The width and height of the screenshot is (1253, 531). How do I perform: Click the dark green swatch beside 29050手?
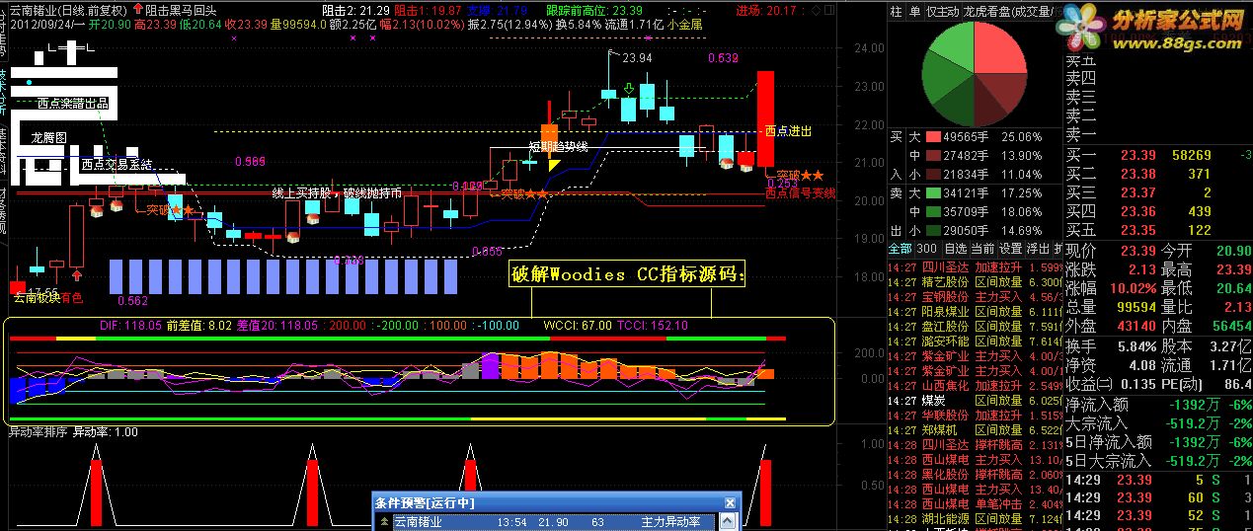click(x=932, y=229)
